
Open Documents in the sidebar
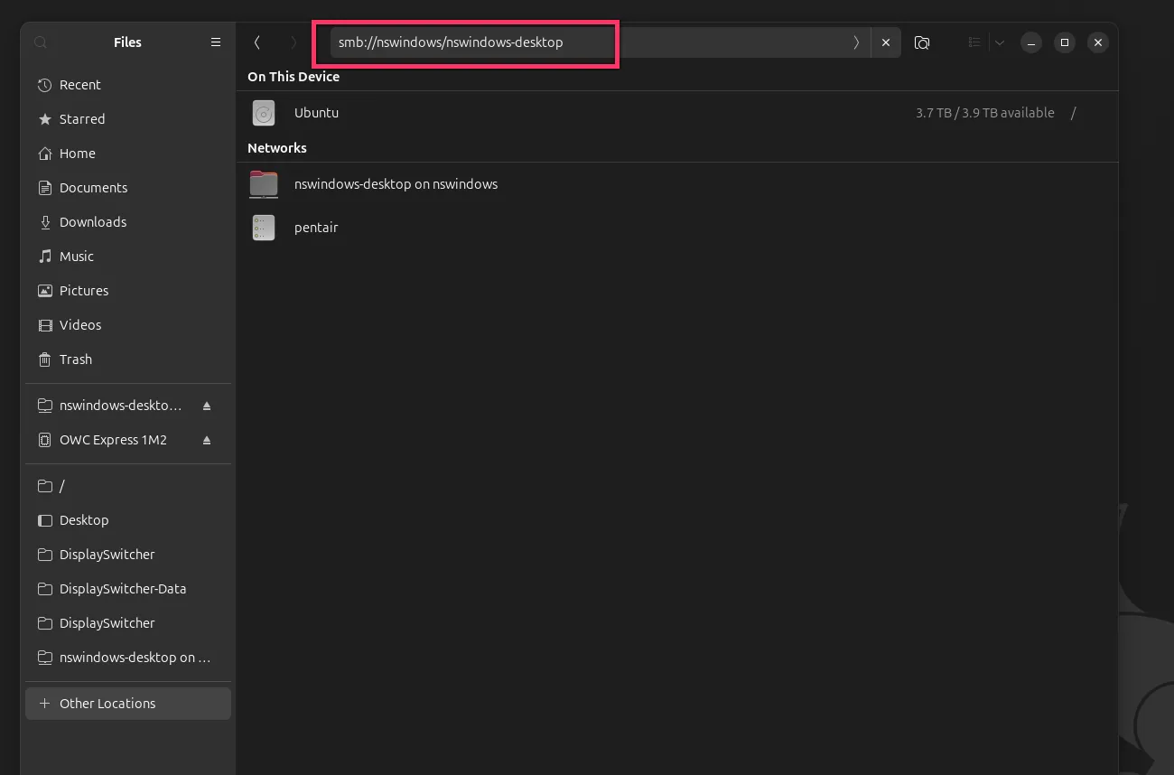click(x=128, y=188)
